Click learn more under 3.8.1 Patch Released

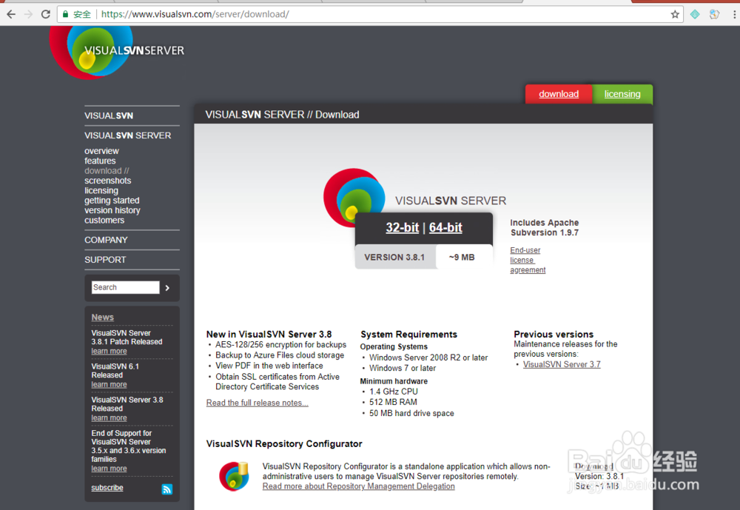(109, 352)
